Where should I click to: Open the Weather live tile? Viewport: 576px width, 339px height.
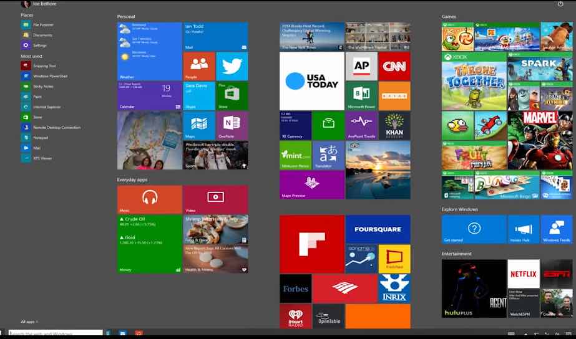(x=149, y=51)
